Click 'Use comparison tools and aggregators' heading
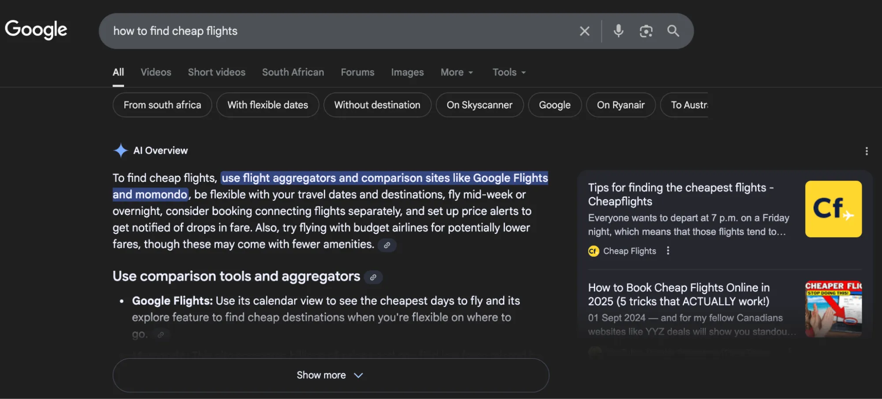This screenshot has width=882, height=399. (x=236, y=276)
